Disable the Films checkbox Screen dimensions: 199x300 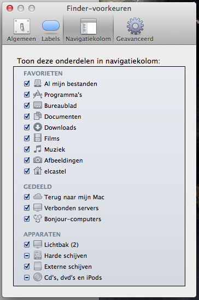[x=27, y=139]
